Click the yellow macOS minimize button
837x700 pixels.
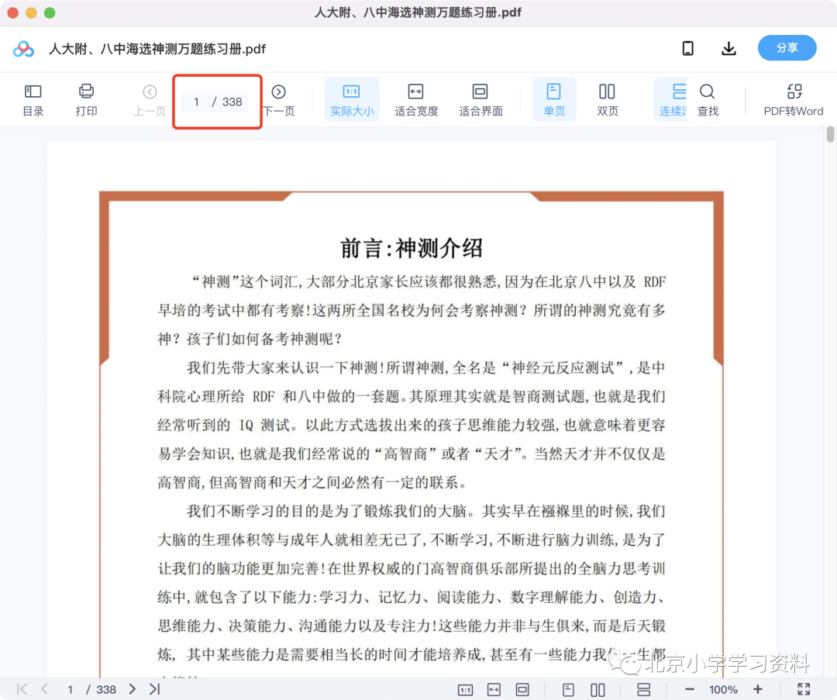point(31,13)
